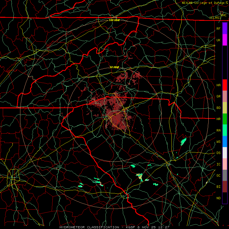Screen dimensions: 229x229
Task: Click the [CLAS] unit label
Action: coord(215,18)
